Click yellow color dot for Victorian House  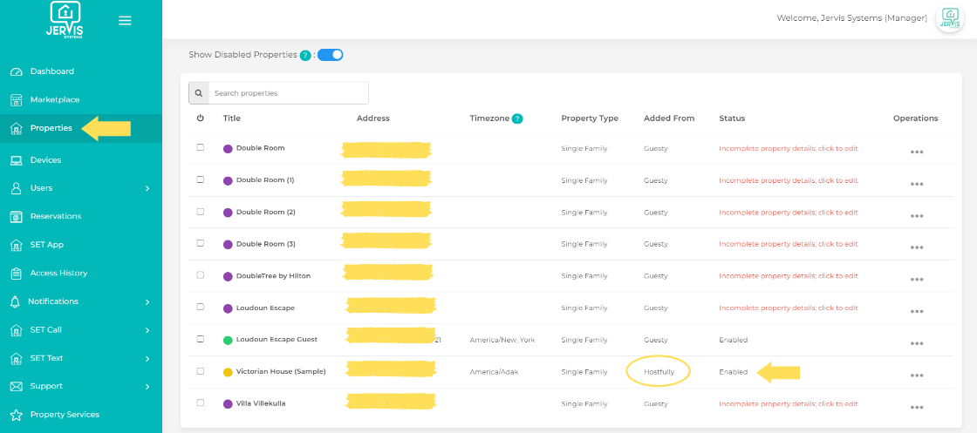228,372
